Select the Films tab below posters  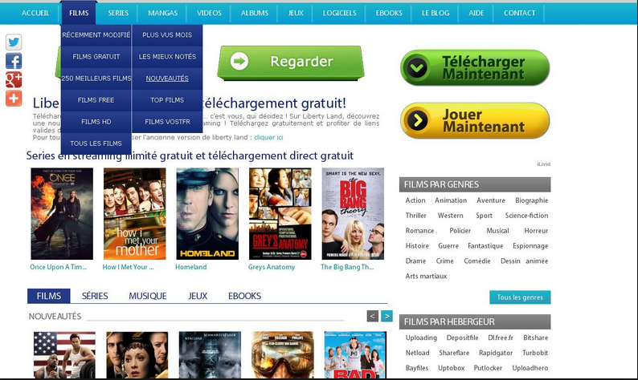(x=49, y=296)
